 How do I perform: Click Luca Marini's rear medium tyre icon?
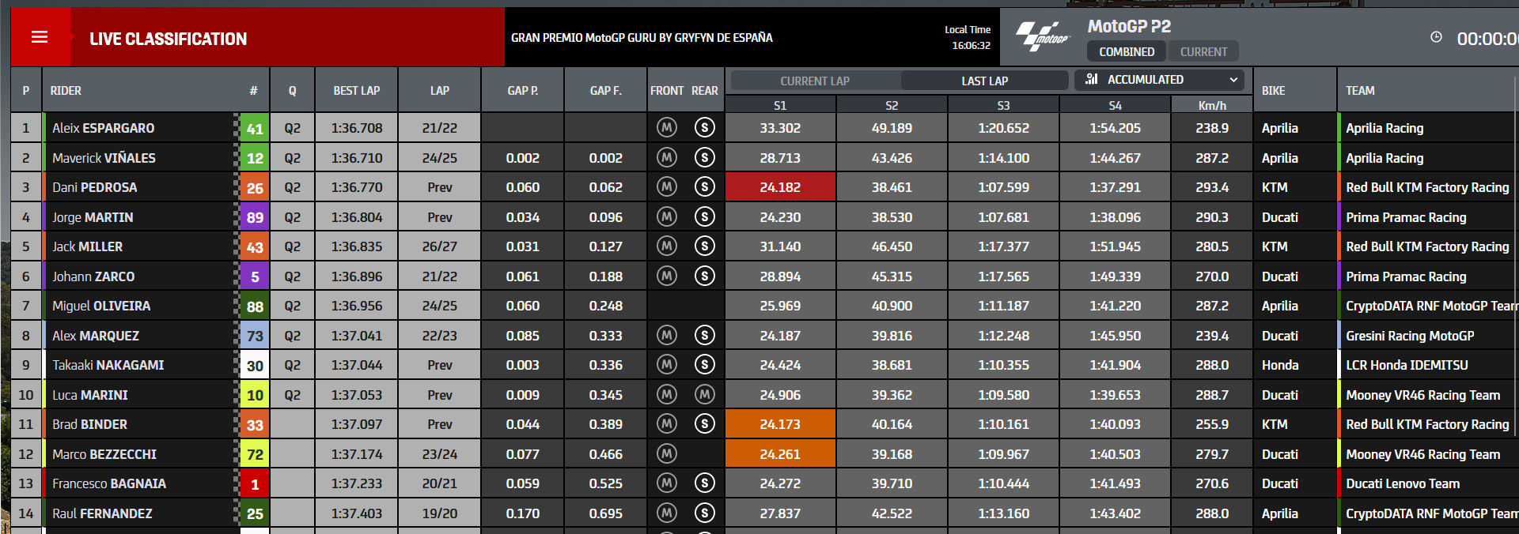pyautogui.click(x=704, y=394)
